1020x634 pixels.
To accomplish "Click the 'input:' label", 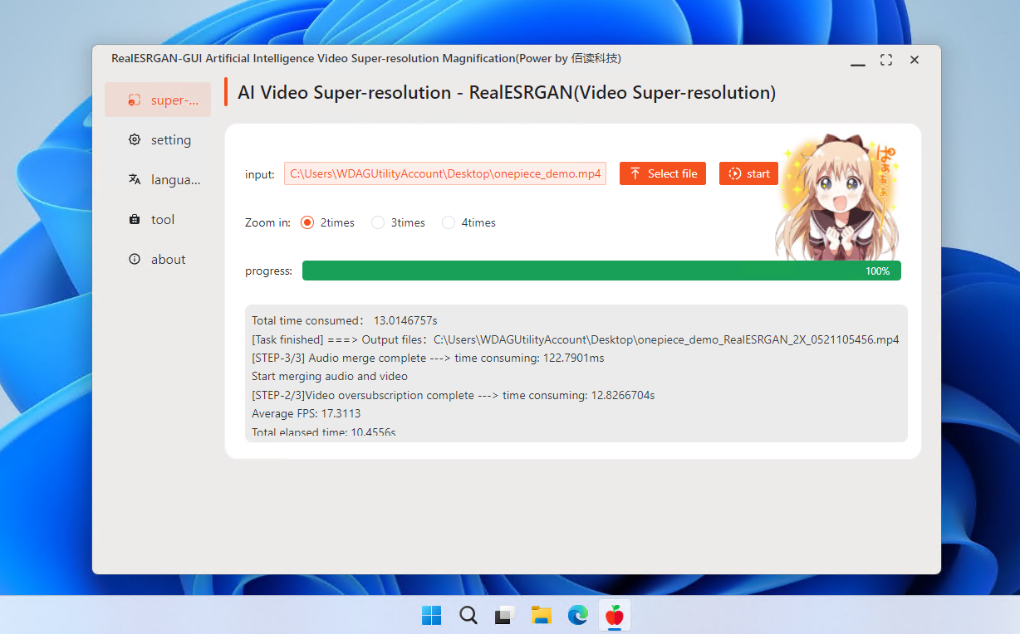I will pos(259,174).
